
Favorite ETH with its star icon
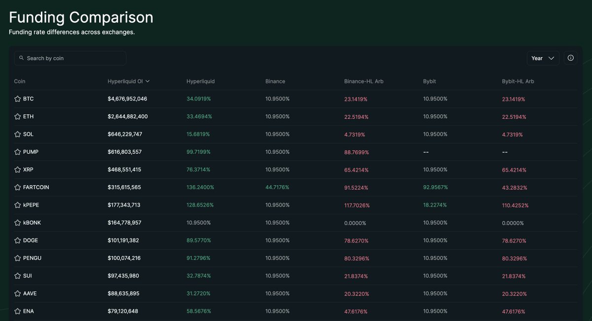click(x=17, y=117)
